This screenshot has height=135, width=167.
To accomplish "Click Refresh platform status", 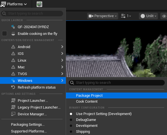I will 33,87.
